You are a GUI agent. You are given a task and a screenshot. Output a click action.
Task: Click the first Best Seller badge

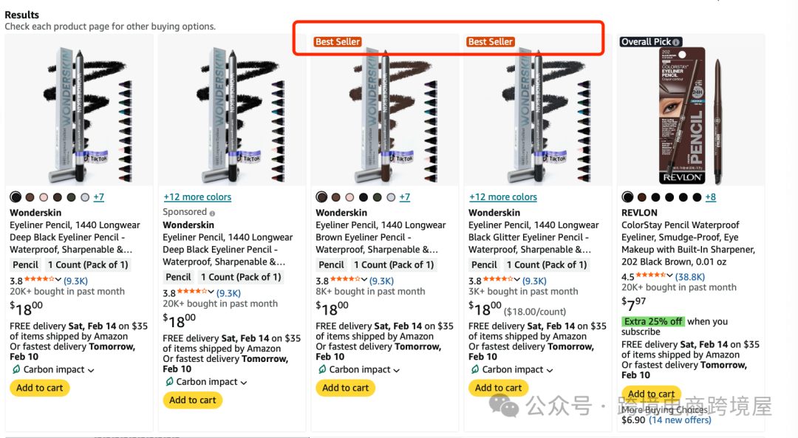click(x=338, y=42)
